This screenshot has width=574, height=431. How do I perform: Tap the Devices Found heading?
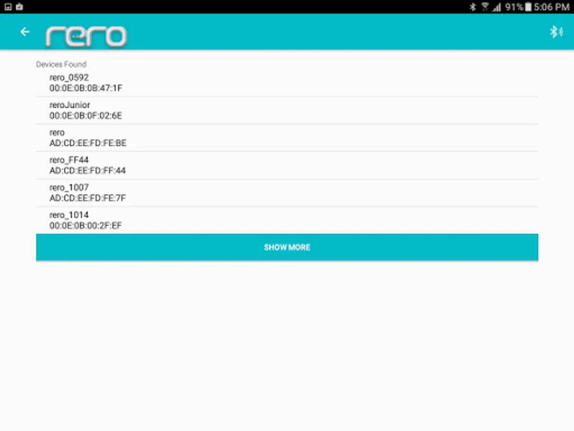tap(61, 64)
